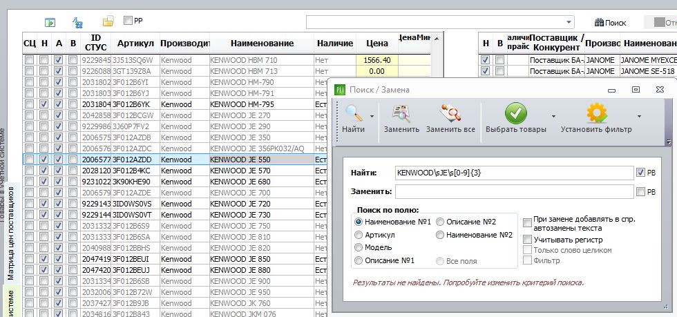Click the ID СТУС column header
Viewport: 677px width, 317px height.
[96, 44]
